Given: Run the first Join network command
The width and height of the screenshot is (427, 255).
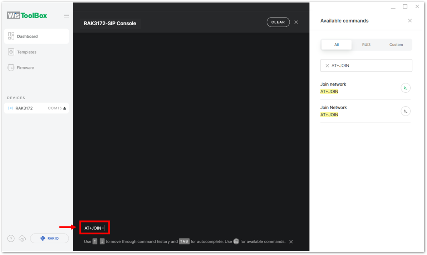Looking at the screenshot, I should 406,88.
